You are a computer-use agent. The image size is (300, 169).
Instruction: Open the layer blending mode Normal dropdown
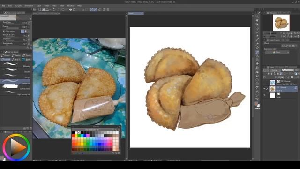[275, 70]
